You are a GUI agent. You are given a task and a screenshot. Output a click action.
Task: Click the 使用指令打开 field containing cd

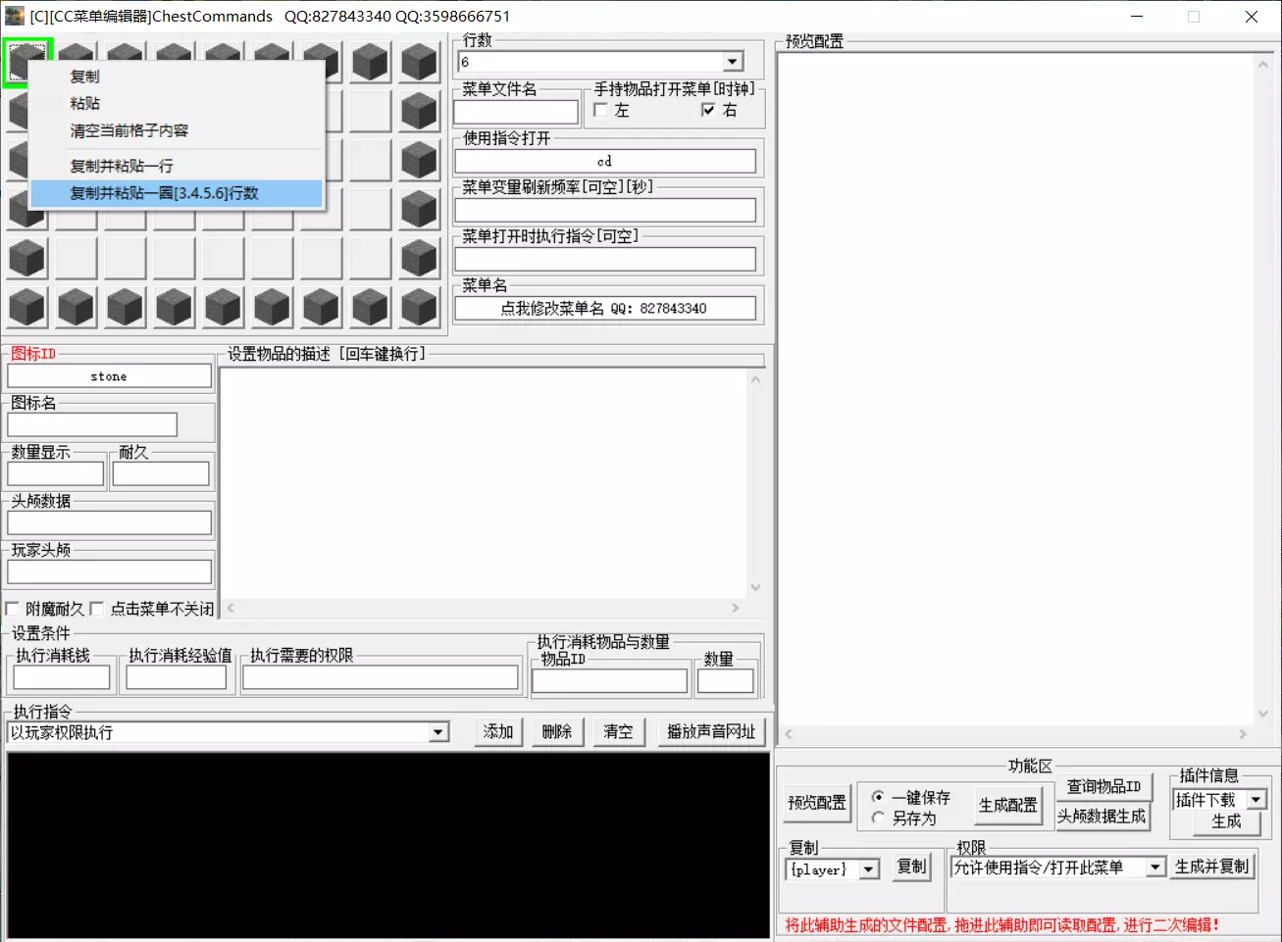point(605,161)
